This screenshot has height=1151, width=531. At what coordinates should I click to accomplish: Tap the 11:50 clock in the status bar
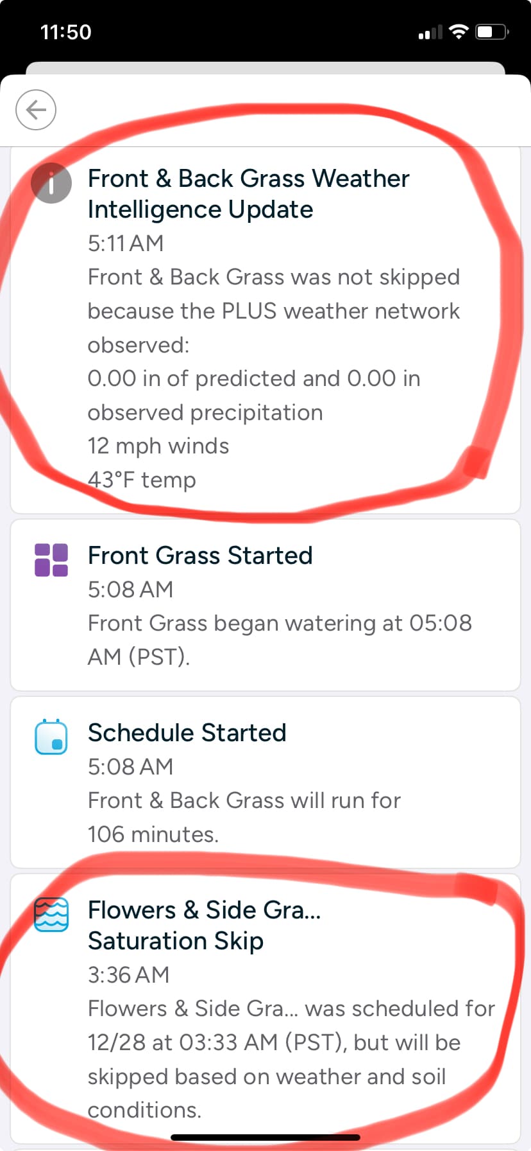pos(65,32)
